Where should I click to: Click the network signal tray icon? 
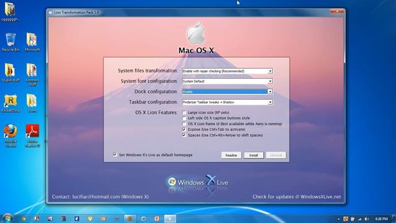coord(359,219)
